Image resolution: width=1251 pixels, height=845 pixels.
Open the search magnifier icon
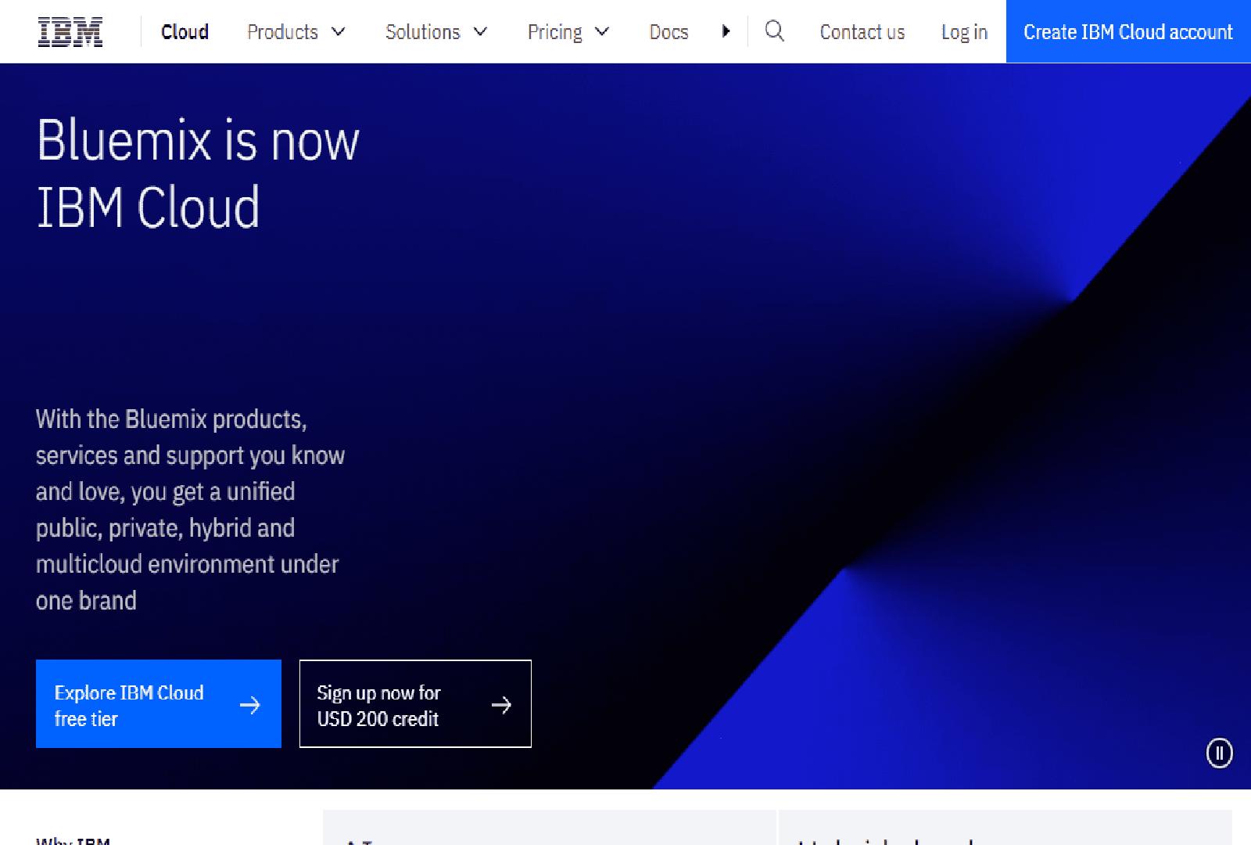pos(775,32)
